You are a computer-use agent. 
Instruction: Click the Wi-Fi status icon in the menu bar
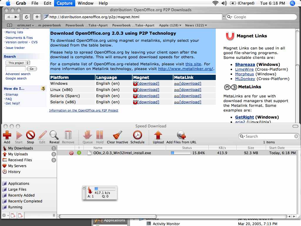point(215,3)
